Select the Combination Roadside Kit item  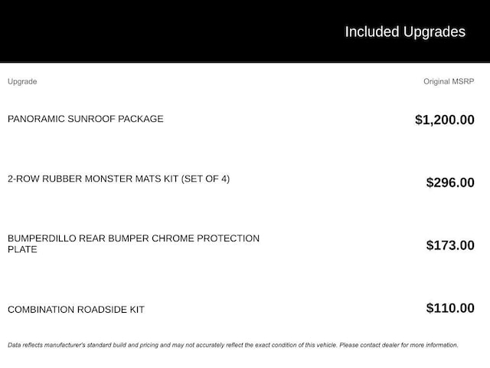[x=77, y=310]
